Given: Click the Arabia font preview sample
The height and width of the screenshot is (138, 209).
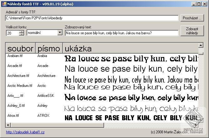Looking at the screenshot, I should 131,59.
